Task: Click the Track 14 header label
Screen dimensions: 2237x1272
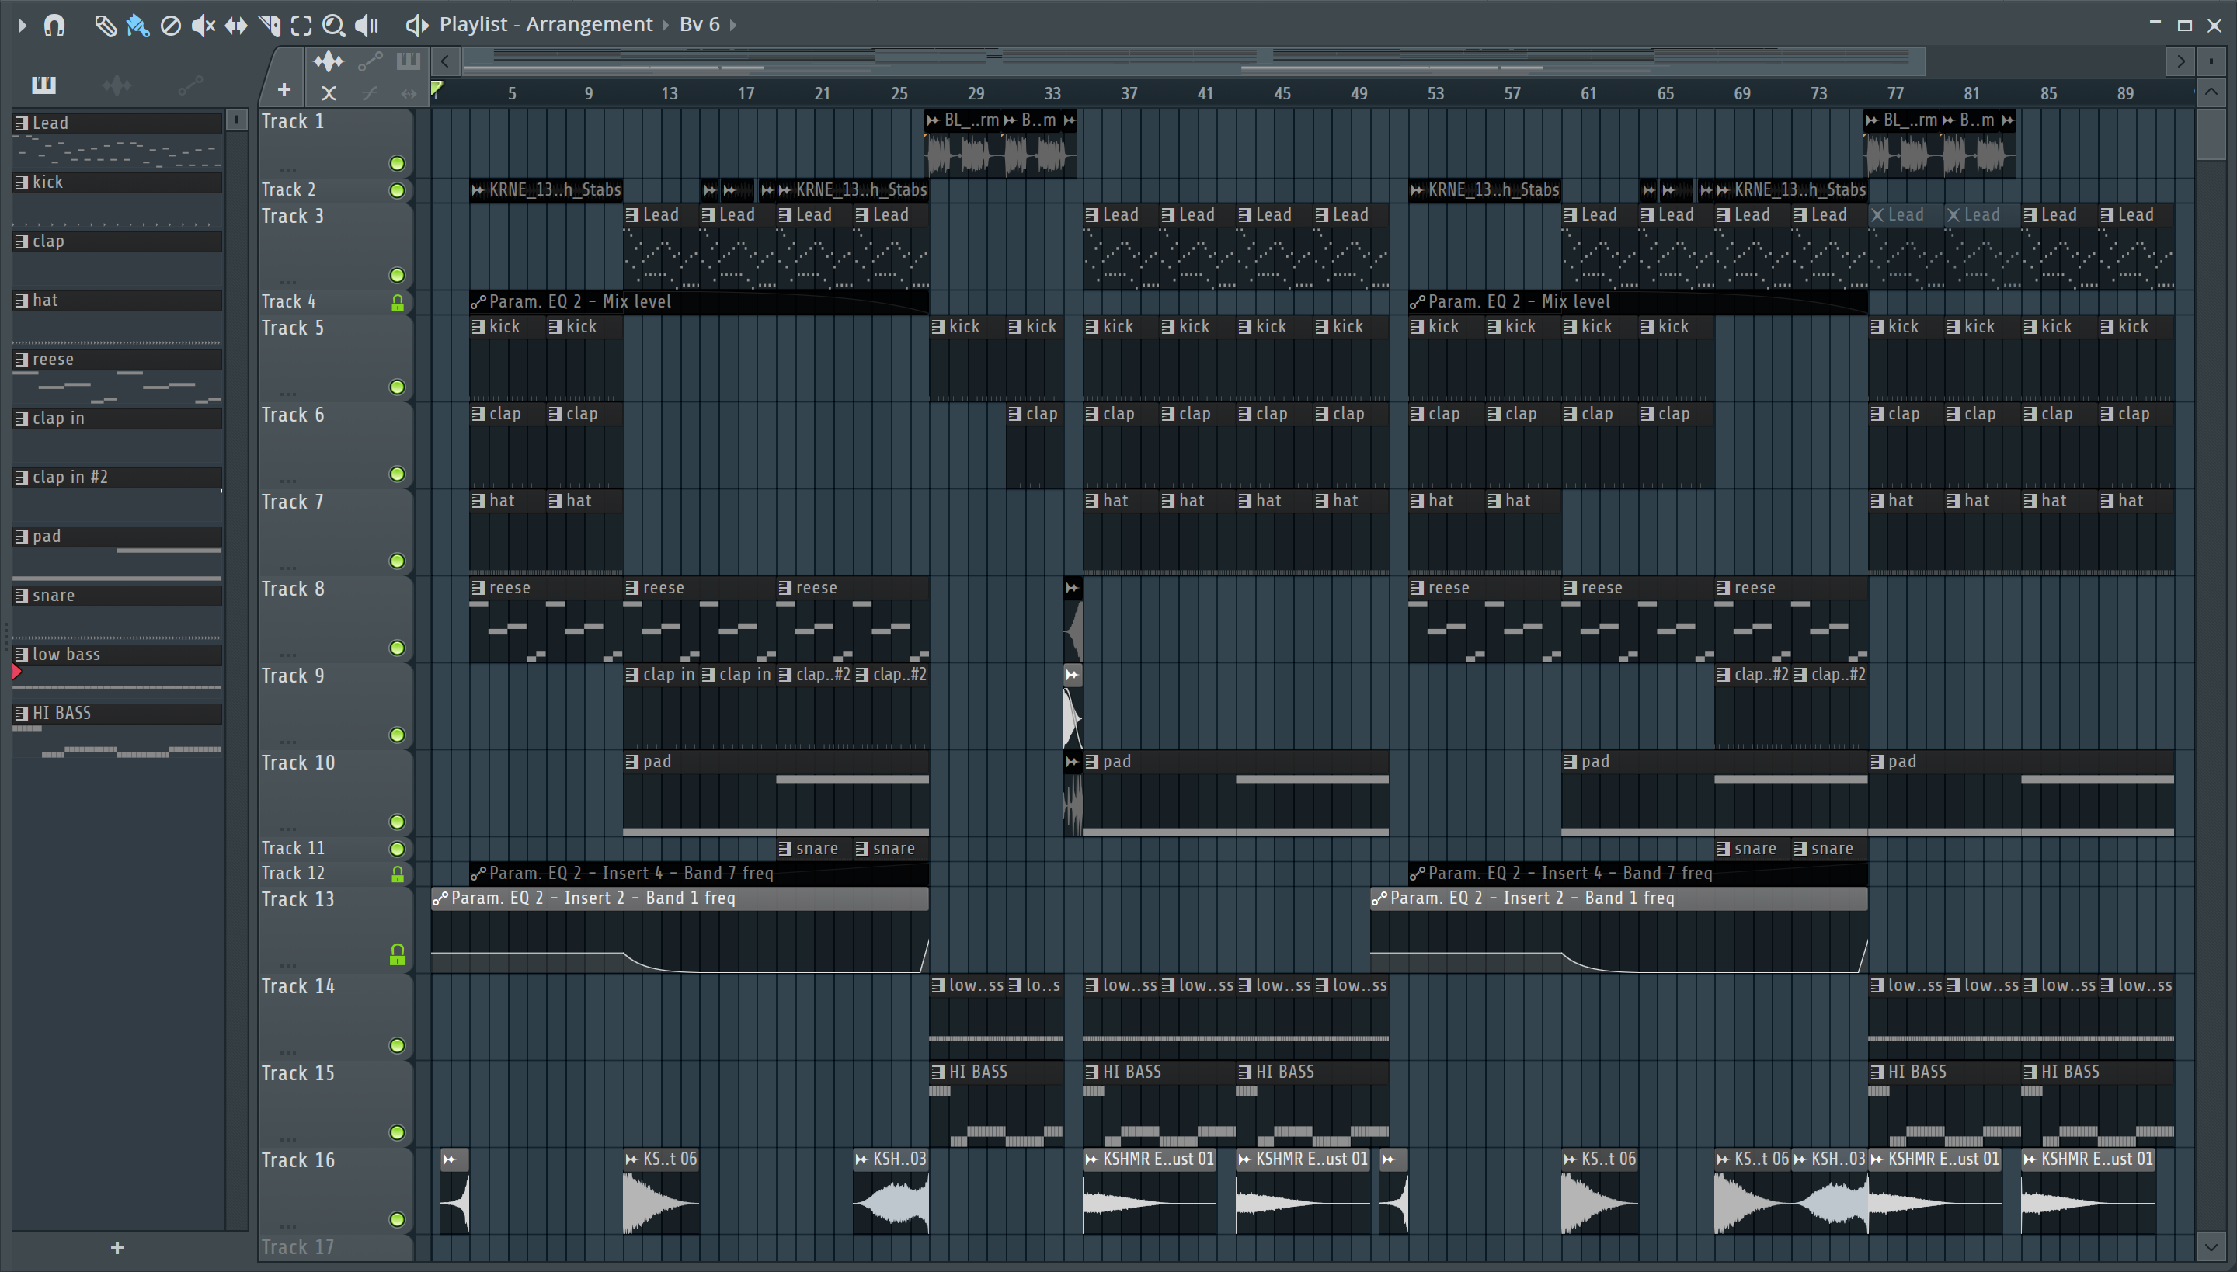Action: coord(298,986)
